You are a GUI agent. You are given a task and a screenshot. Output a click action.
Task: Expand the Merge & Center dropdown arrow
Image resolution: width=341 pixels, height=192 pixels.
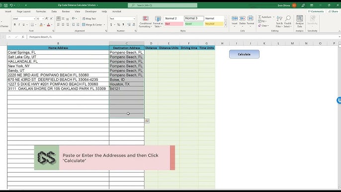click(104, 25)
